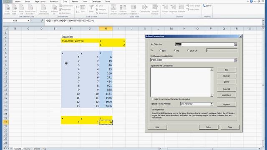267x150 pixels.
Task: Open the solving method dropdown
Action: tap(212, 104)
